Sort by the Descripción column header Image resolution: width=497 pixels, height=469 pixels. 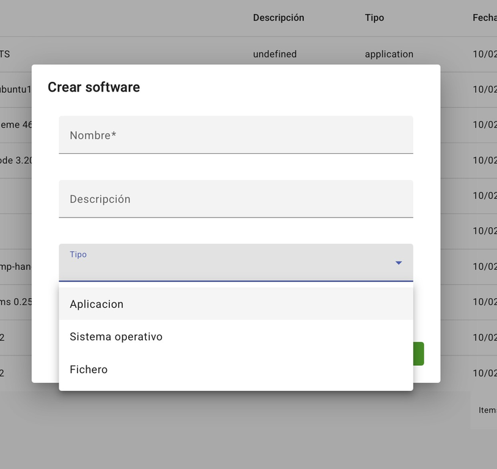[x=278, y=18]
